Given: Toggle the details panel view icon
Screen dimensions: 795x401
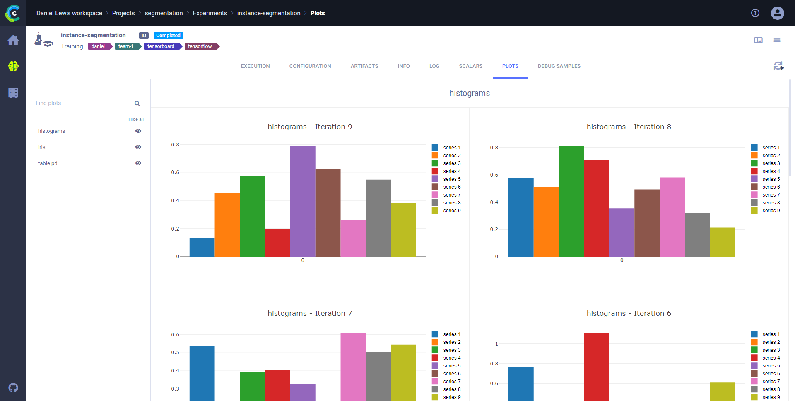Looking at the screenshot, I should coord(758,40).
